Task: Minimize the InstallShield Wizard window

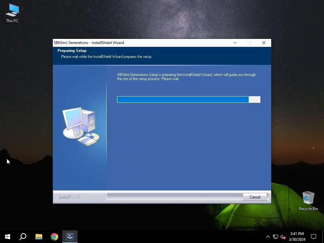Action: tap(235, 43)
